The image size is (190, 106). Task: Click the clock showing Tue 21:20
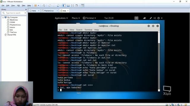[x=109, y=18]
